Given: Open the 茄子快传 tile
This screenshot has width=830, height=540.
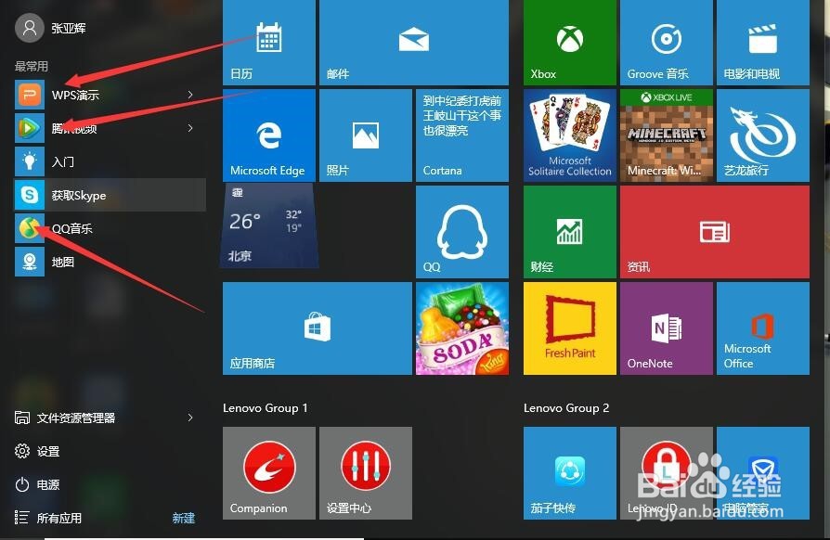Looking at the screenshot, I should tap(569, 472).
